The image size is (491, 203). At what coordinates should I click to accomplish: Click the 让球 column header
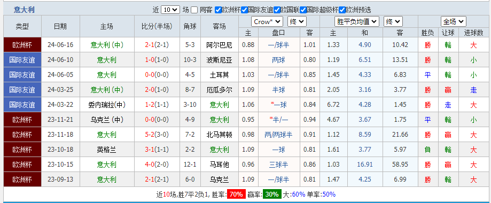pos(448,33)
